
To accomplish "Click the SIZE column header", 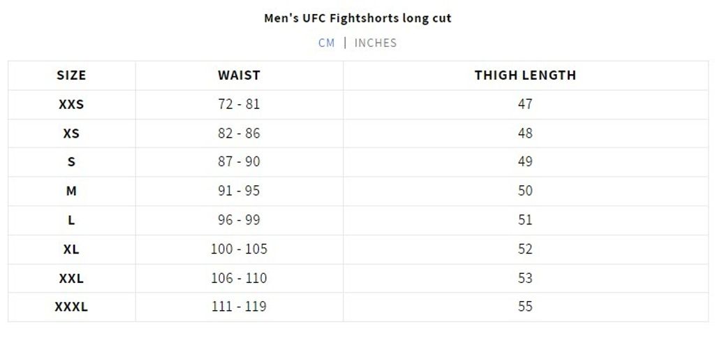I will (71, 75).
